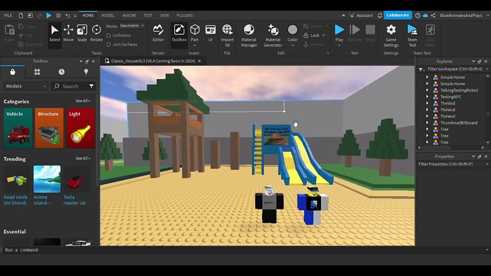Open Toolbox Creations lightbulb tab
The width and height of the screenshot is (491, 276).
click(86, 72)
